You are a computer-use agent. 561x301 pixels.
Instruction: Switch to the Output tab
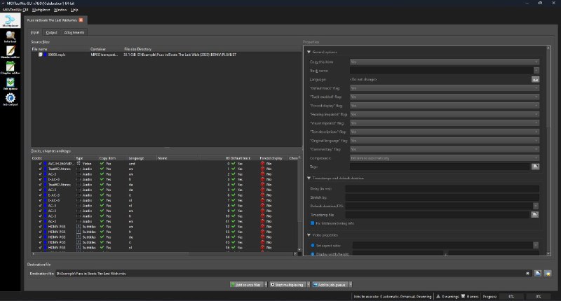[x=51, y=32]
